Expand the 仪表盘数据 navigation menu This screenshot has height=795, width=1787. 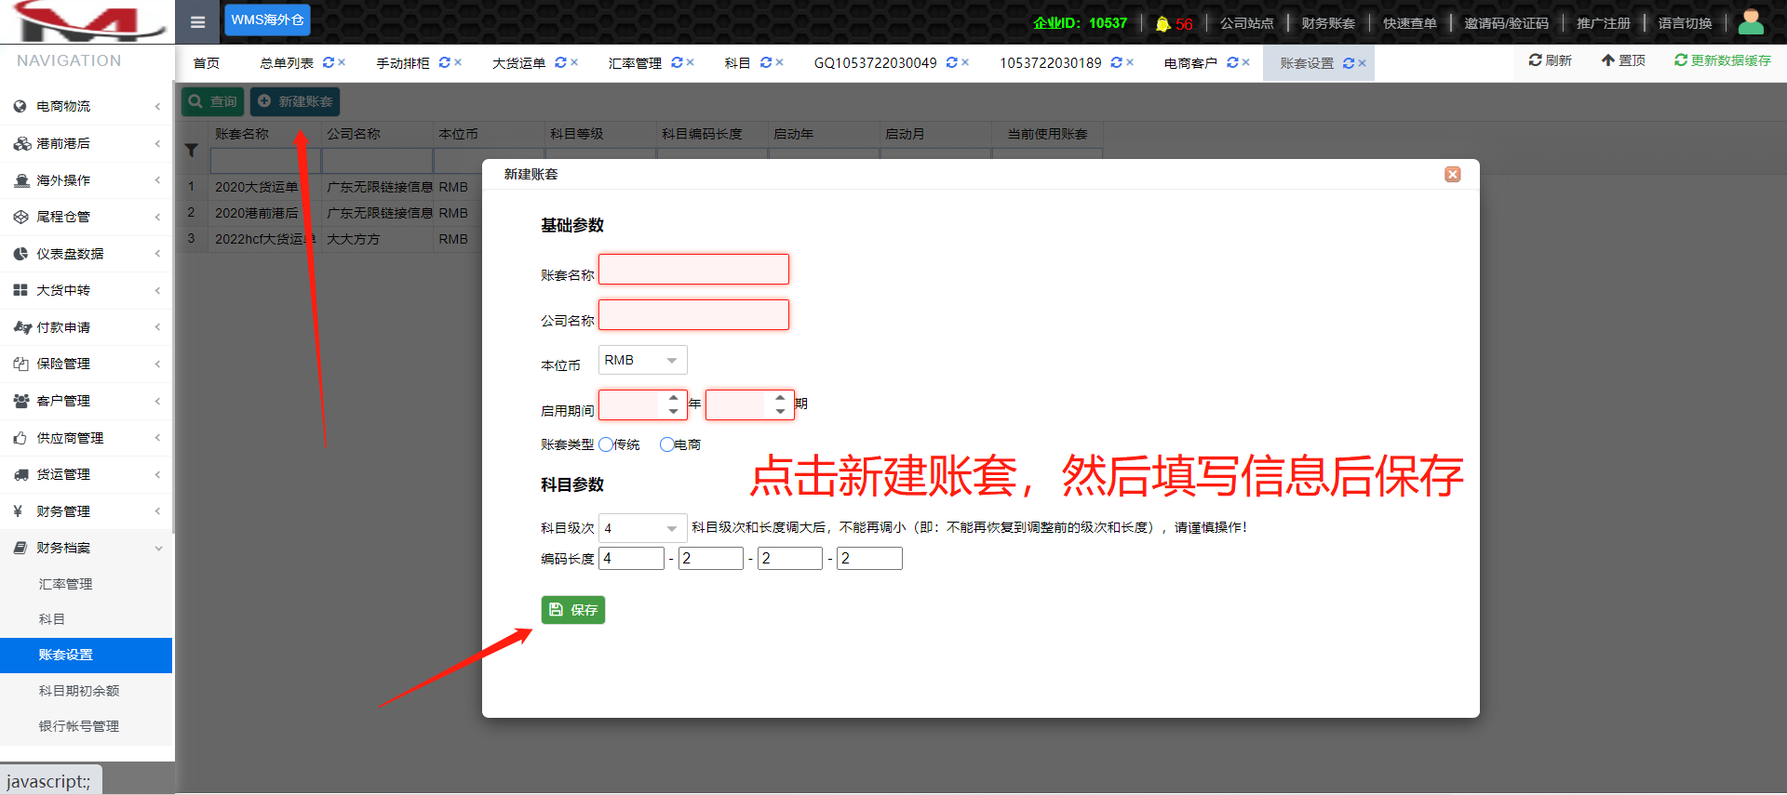click(x=87, y=254)
